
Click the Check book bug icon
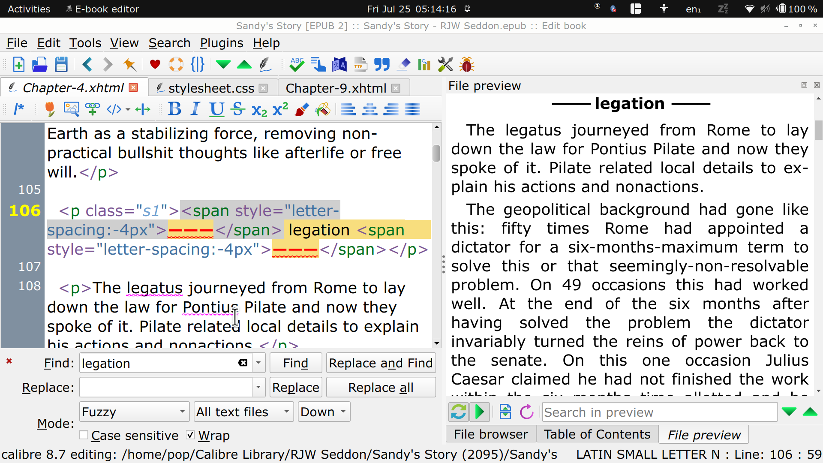tap(466, 65)
